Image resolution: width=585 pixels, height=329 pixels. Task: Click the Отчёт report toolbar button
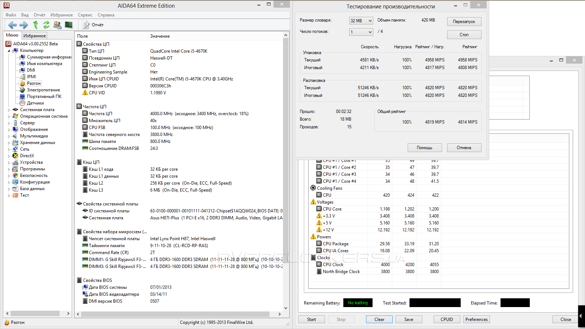(x=93, y=25)
